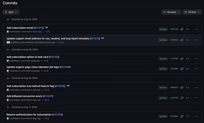Expand description of Add subscription email commit

tap(47, 28)
